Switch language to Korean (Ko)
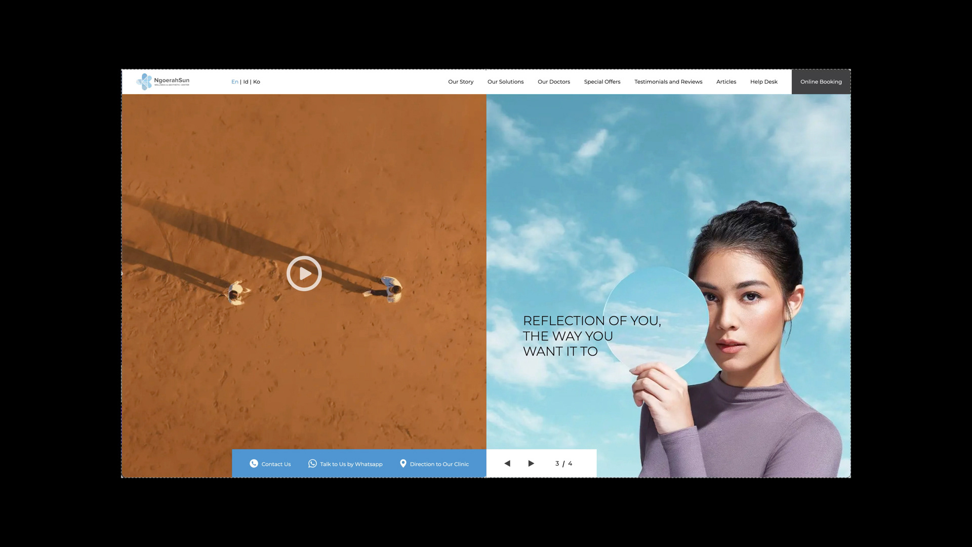This screenshot has height=547, width=972. click(x=257, y=82)
